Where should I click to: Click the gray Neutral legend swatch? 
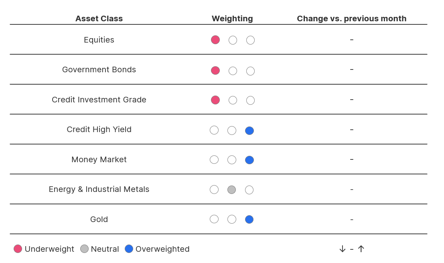point(84,249)
